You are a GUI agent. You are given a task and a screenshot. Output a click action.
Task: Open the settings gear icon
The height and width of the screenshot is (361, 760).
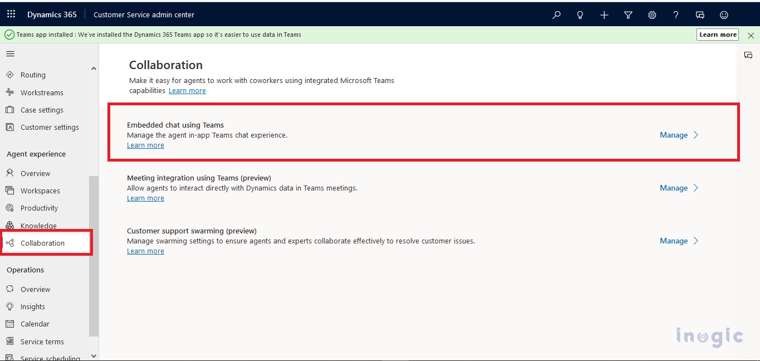pos(652,15)
